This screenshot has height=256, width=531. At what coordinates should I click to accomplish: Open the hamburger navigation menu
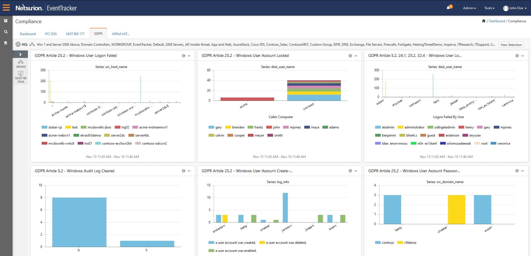[6, 8]
